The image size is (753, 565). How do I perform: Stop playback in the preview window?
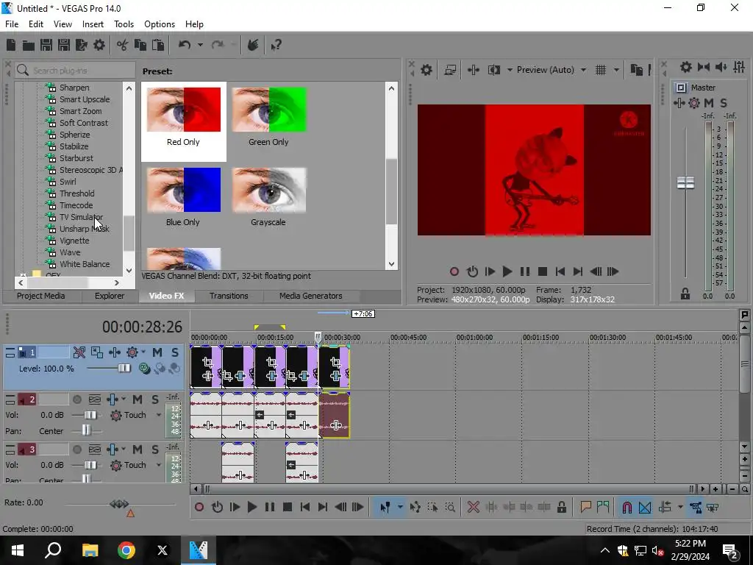(543, 272)
